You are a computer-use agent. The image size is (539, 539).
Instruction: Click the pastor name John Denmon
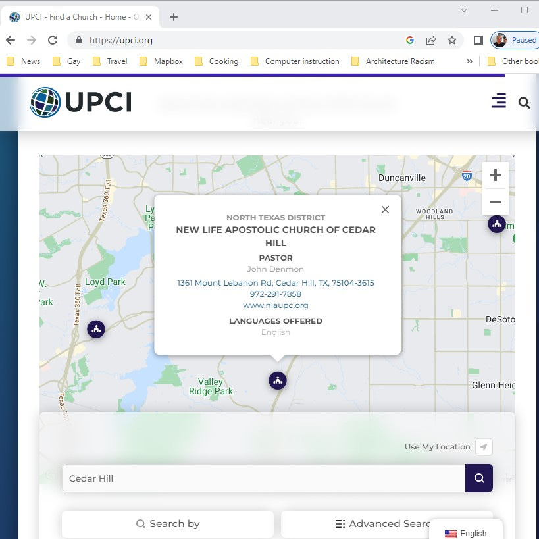click(x=276, y=269)
